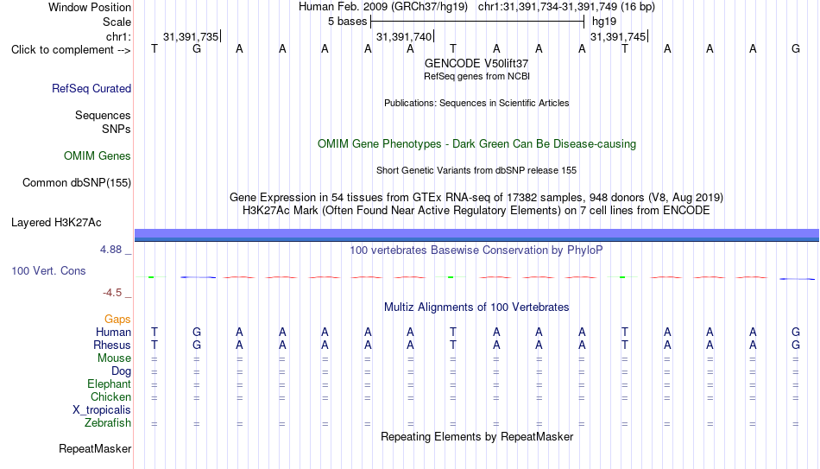Click 'Multiz Alignments of 100 Vertebrates' title
Screen dimensions: 820x469
tap(476, 307)
